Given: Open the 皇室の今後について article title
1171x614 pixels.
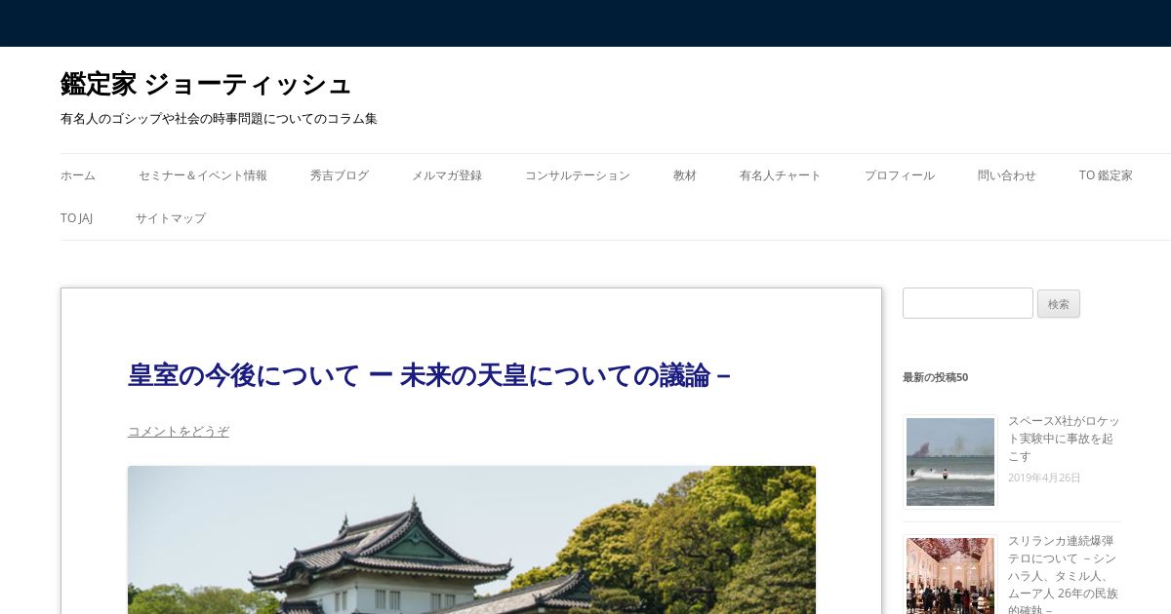Looking at the screenshot, I should 430,375.
